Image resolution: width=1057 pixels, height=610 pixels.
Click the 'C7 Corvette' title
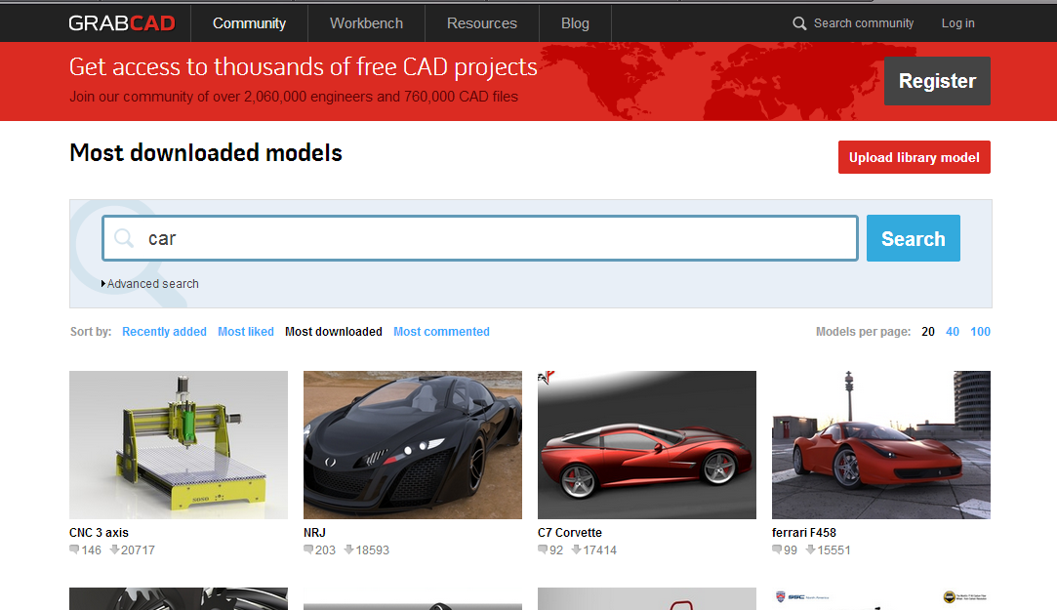[570, 533]
